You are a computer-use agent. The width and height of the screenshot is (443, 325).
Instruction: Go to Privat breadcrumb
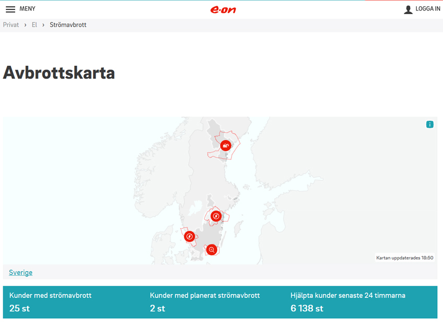click(x=11, y=25)
